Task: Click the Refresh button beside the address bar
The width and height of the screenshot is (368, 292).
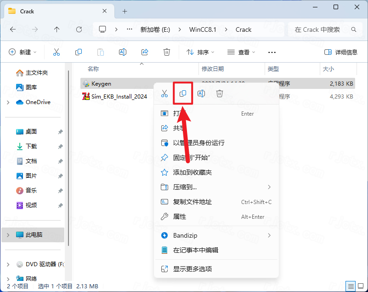Action: click(x=79, y=29)
